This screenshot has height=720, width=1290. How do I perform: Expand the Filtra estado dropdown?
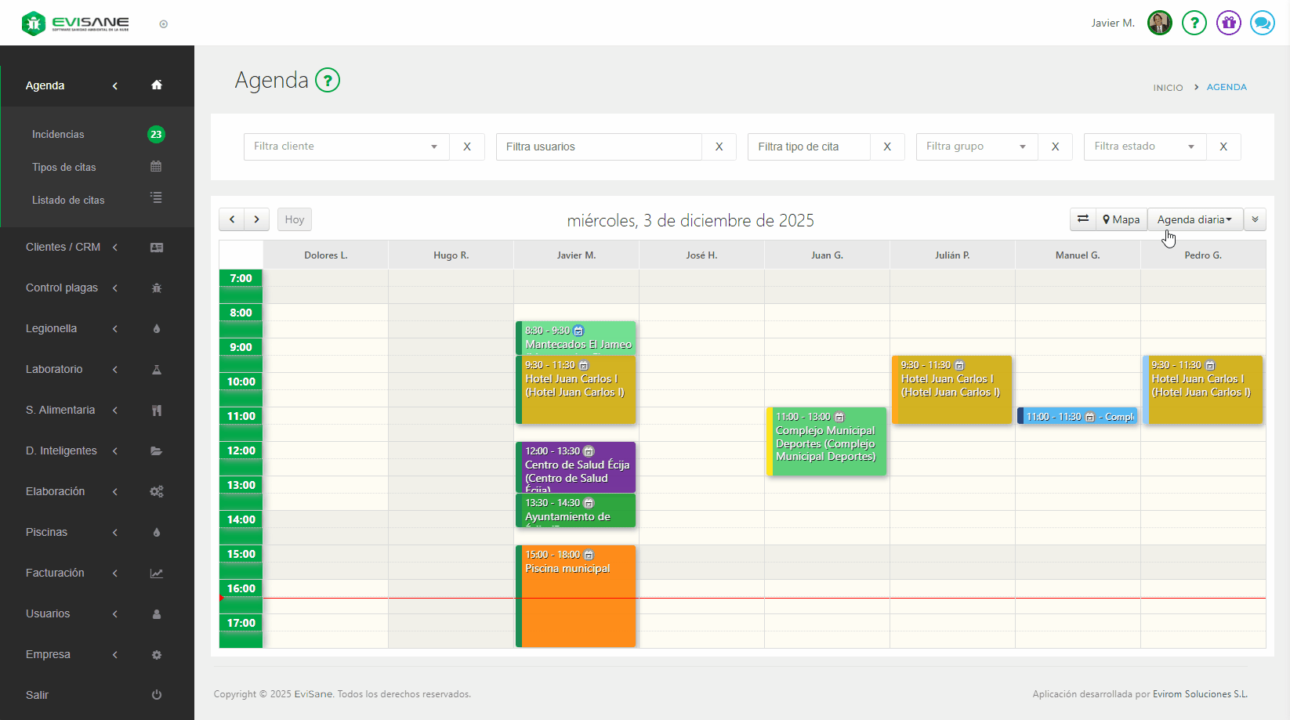pyautogui.click(x=1143, y=147)
